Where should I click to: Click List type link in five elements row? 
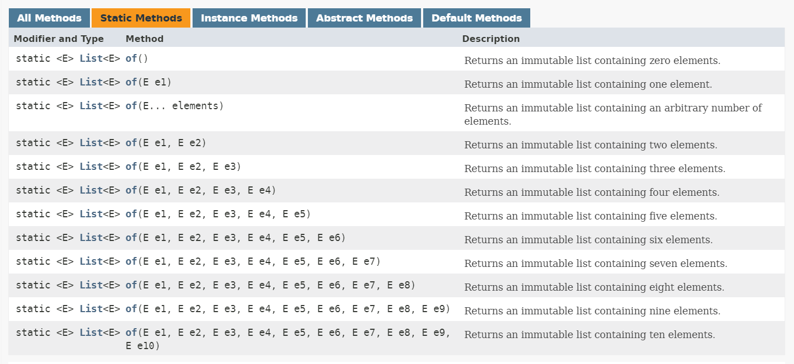91,214
